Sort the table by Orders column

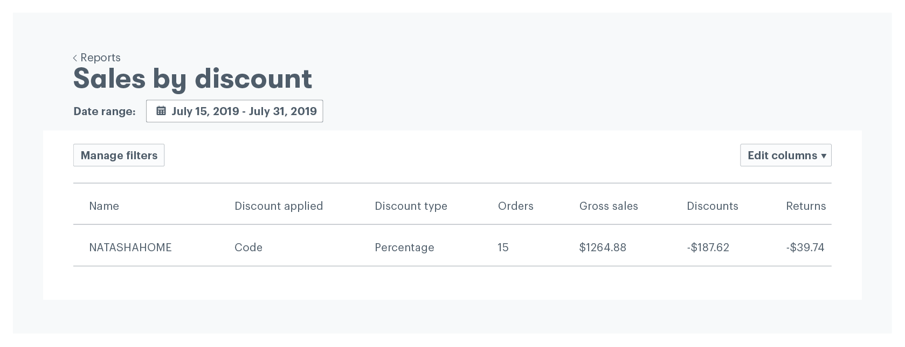[x=515, y=206]
